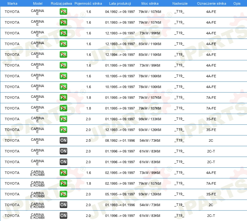Click engine code 2C in 08.1992 row

[x=211, y=140]
